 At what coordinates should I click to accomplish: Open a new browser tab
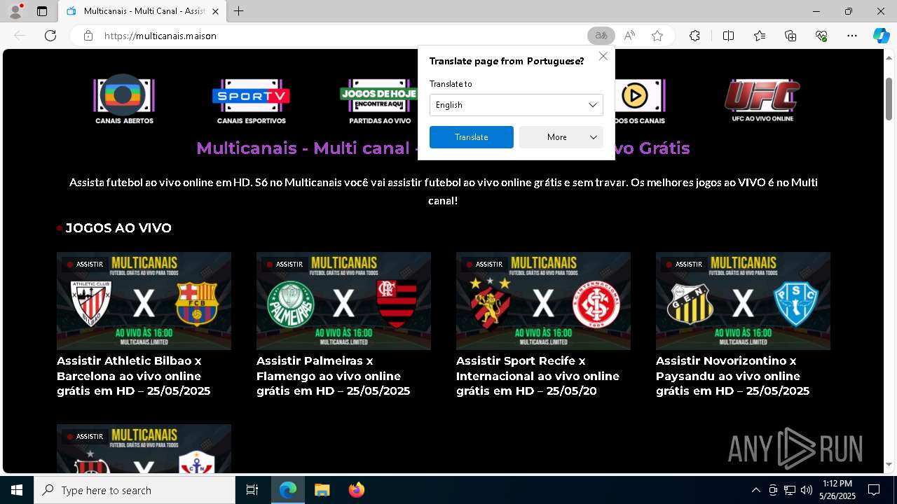(x=239, y=11)
